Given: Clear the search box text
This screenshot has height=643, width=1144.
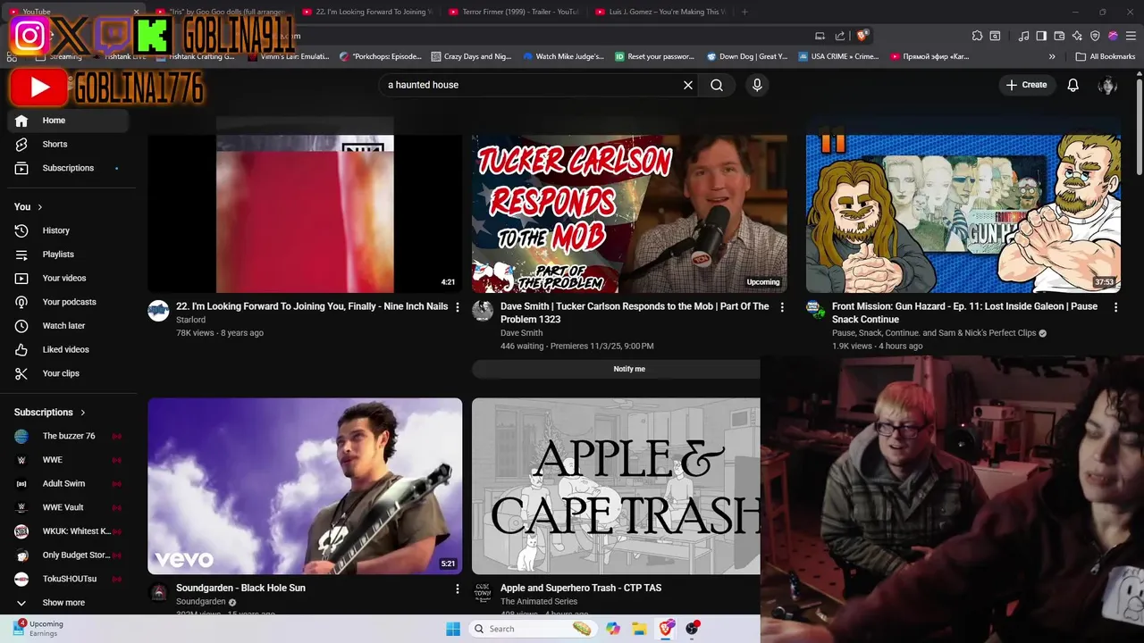Looking at the screenshot, I should [x=688, y=85].
